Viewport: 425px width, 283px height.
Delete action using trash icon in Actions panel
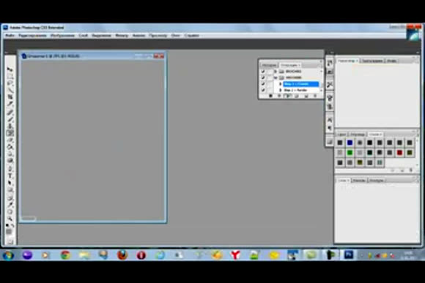[315, 96]
